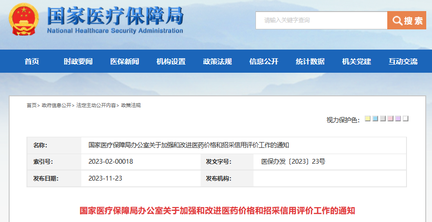Select the white eye-protection color swatch
The width and height of the screenshot is (432, 222).
click(405, 118)
